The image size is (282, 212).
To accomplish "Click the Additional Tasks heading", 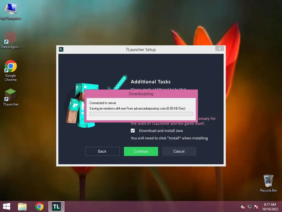I will pos(151,82).
